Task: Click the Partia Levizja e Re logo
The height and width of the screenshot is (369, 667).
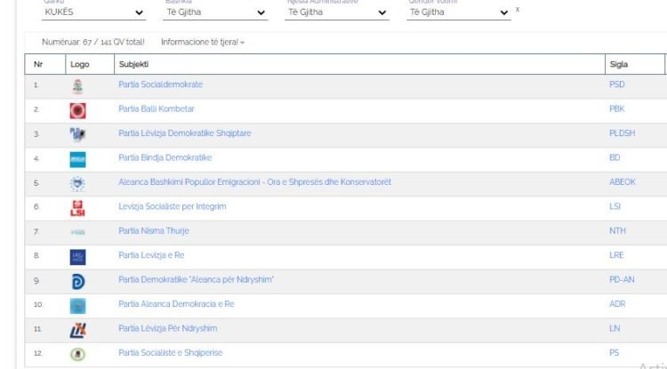Action: [x=77, y=257]
